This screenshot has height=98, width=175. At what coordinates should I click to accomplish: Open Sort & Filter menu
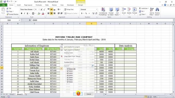coord(152,11)
